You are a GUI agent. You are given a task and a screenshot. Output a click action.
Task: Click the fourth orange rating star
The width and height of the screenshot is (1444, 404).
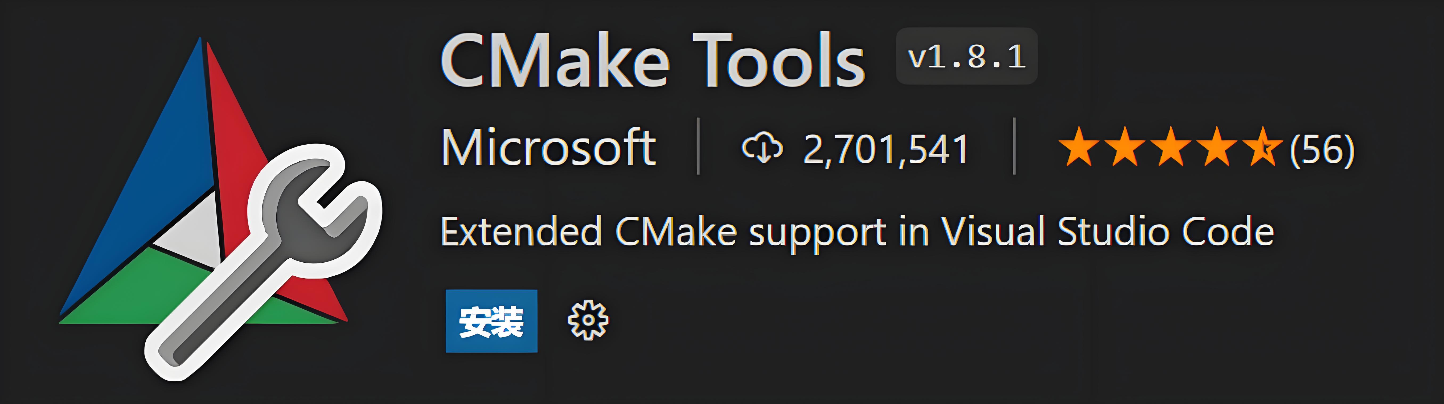[x=1217, y=148]
